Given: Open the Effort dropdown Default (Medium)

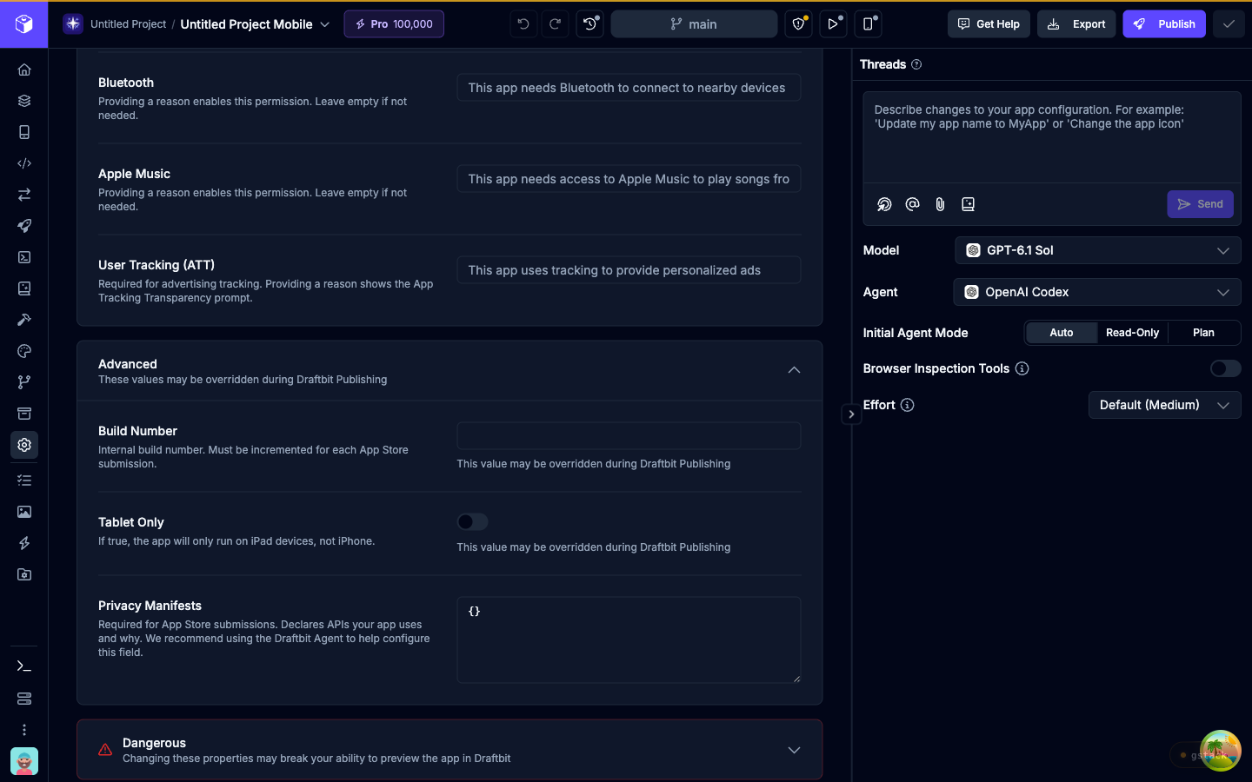Looking at the screenshot, I should pos(1164,405).
